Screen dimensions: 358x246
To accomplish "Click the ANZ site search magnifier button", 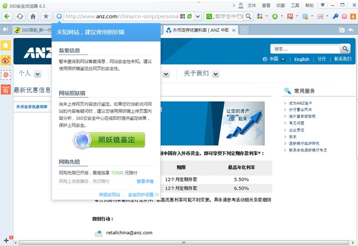I will 345,49.
